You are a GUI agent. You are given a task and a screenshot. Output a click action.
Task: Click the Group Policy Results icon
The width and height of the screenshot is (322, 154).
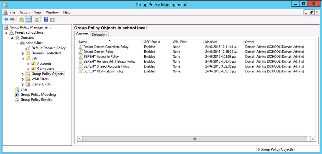17,100
